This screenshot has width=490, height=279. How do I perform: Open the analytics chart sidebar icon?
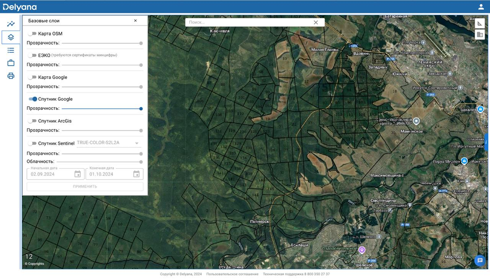(11, 24)
